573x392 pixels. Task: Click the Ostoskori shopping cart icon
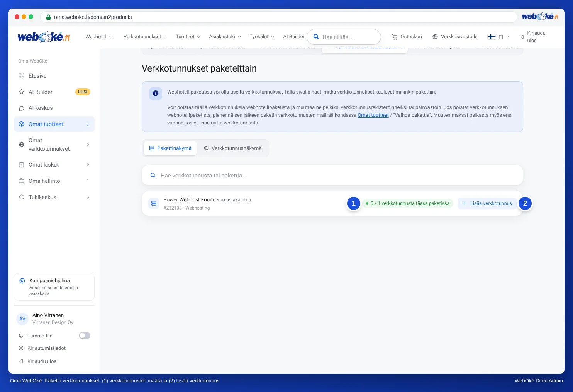[x=395, y=37]
